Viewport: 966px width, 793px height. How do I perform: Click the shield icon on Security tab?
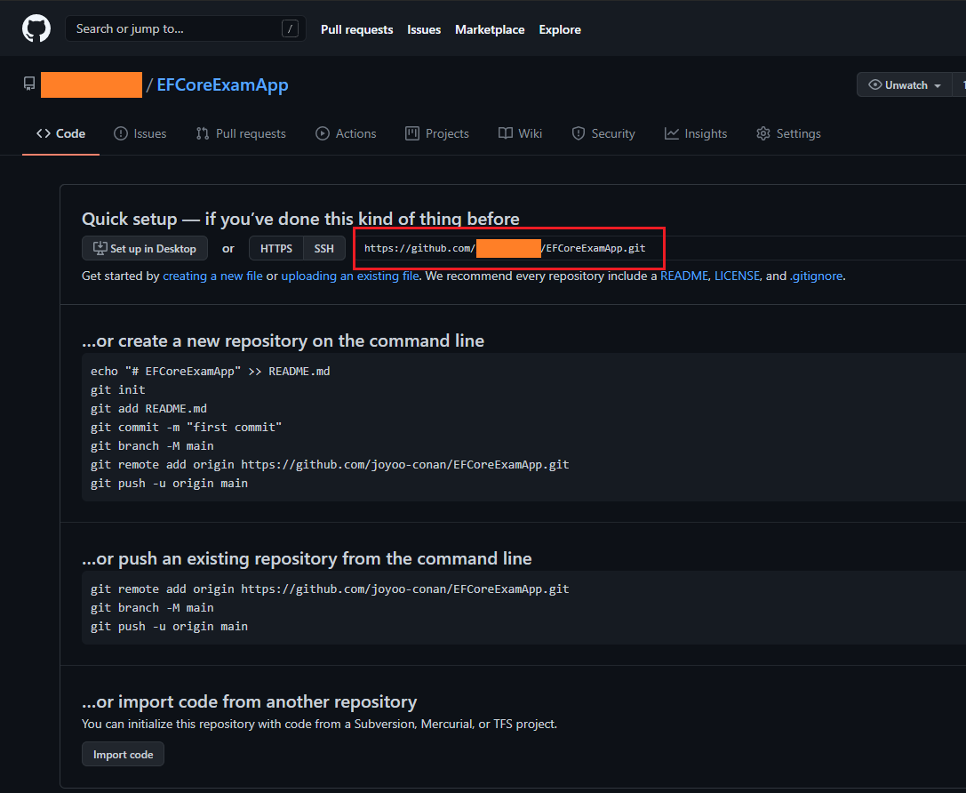point(578,133)
